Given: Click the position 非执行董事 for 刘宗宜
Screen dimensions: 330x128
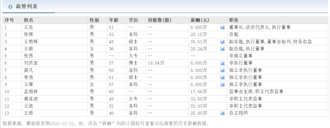Looking at the screenshot, I should pyautogui.click(x=241, y=63).
